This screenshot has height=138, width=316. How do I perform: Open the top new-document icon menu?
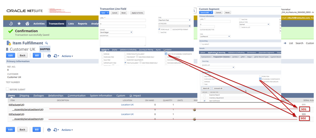[56, 56]
